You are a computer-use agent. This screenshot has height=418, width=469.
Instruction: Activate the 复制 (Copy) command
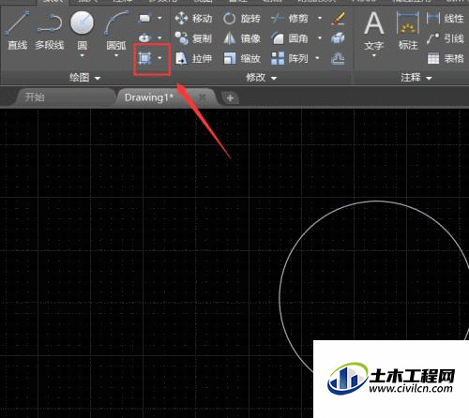point(193,38)
